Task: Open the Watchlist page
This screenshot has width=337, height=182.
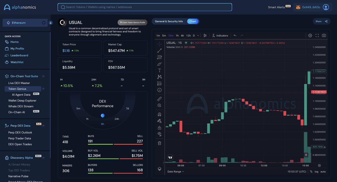Action: click(17, 62)
